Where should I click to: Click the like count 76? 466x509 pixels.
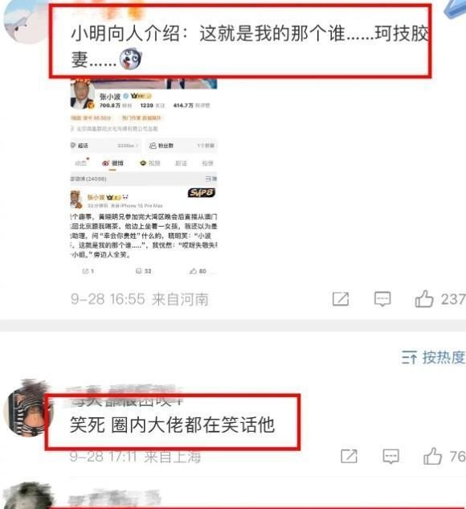click(x=458, y=457)
